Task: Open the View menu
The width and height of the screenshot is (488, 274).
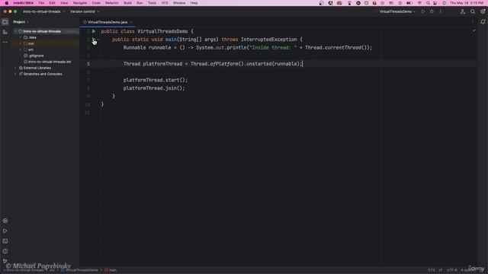Action: [x=64, y=3]
